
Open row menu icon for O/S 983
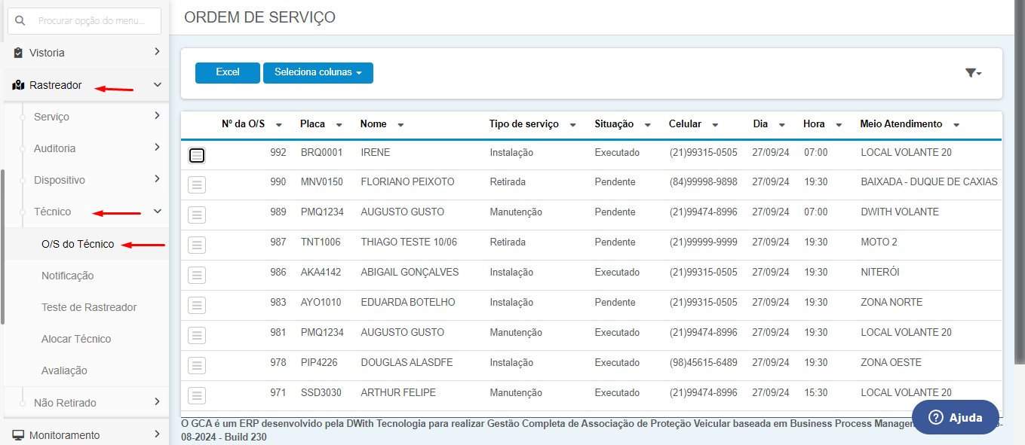point(197,305)
